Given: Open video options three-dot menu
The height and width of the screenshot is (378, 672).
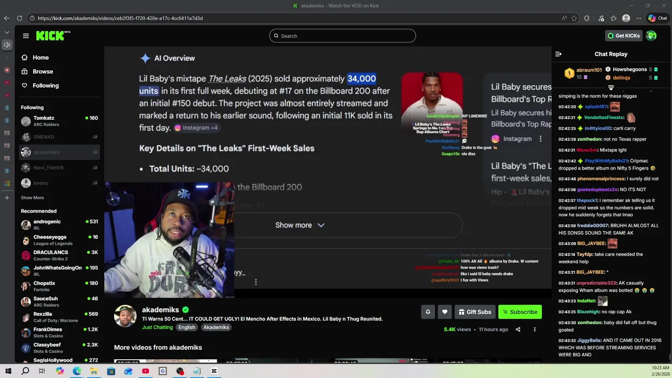Looking at the screenshot, I should 534,330.
